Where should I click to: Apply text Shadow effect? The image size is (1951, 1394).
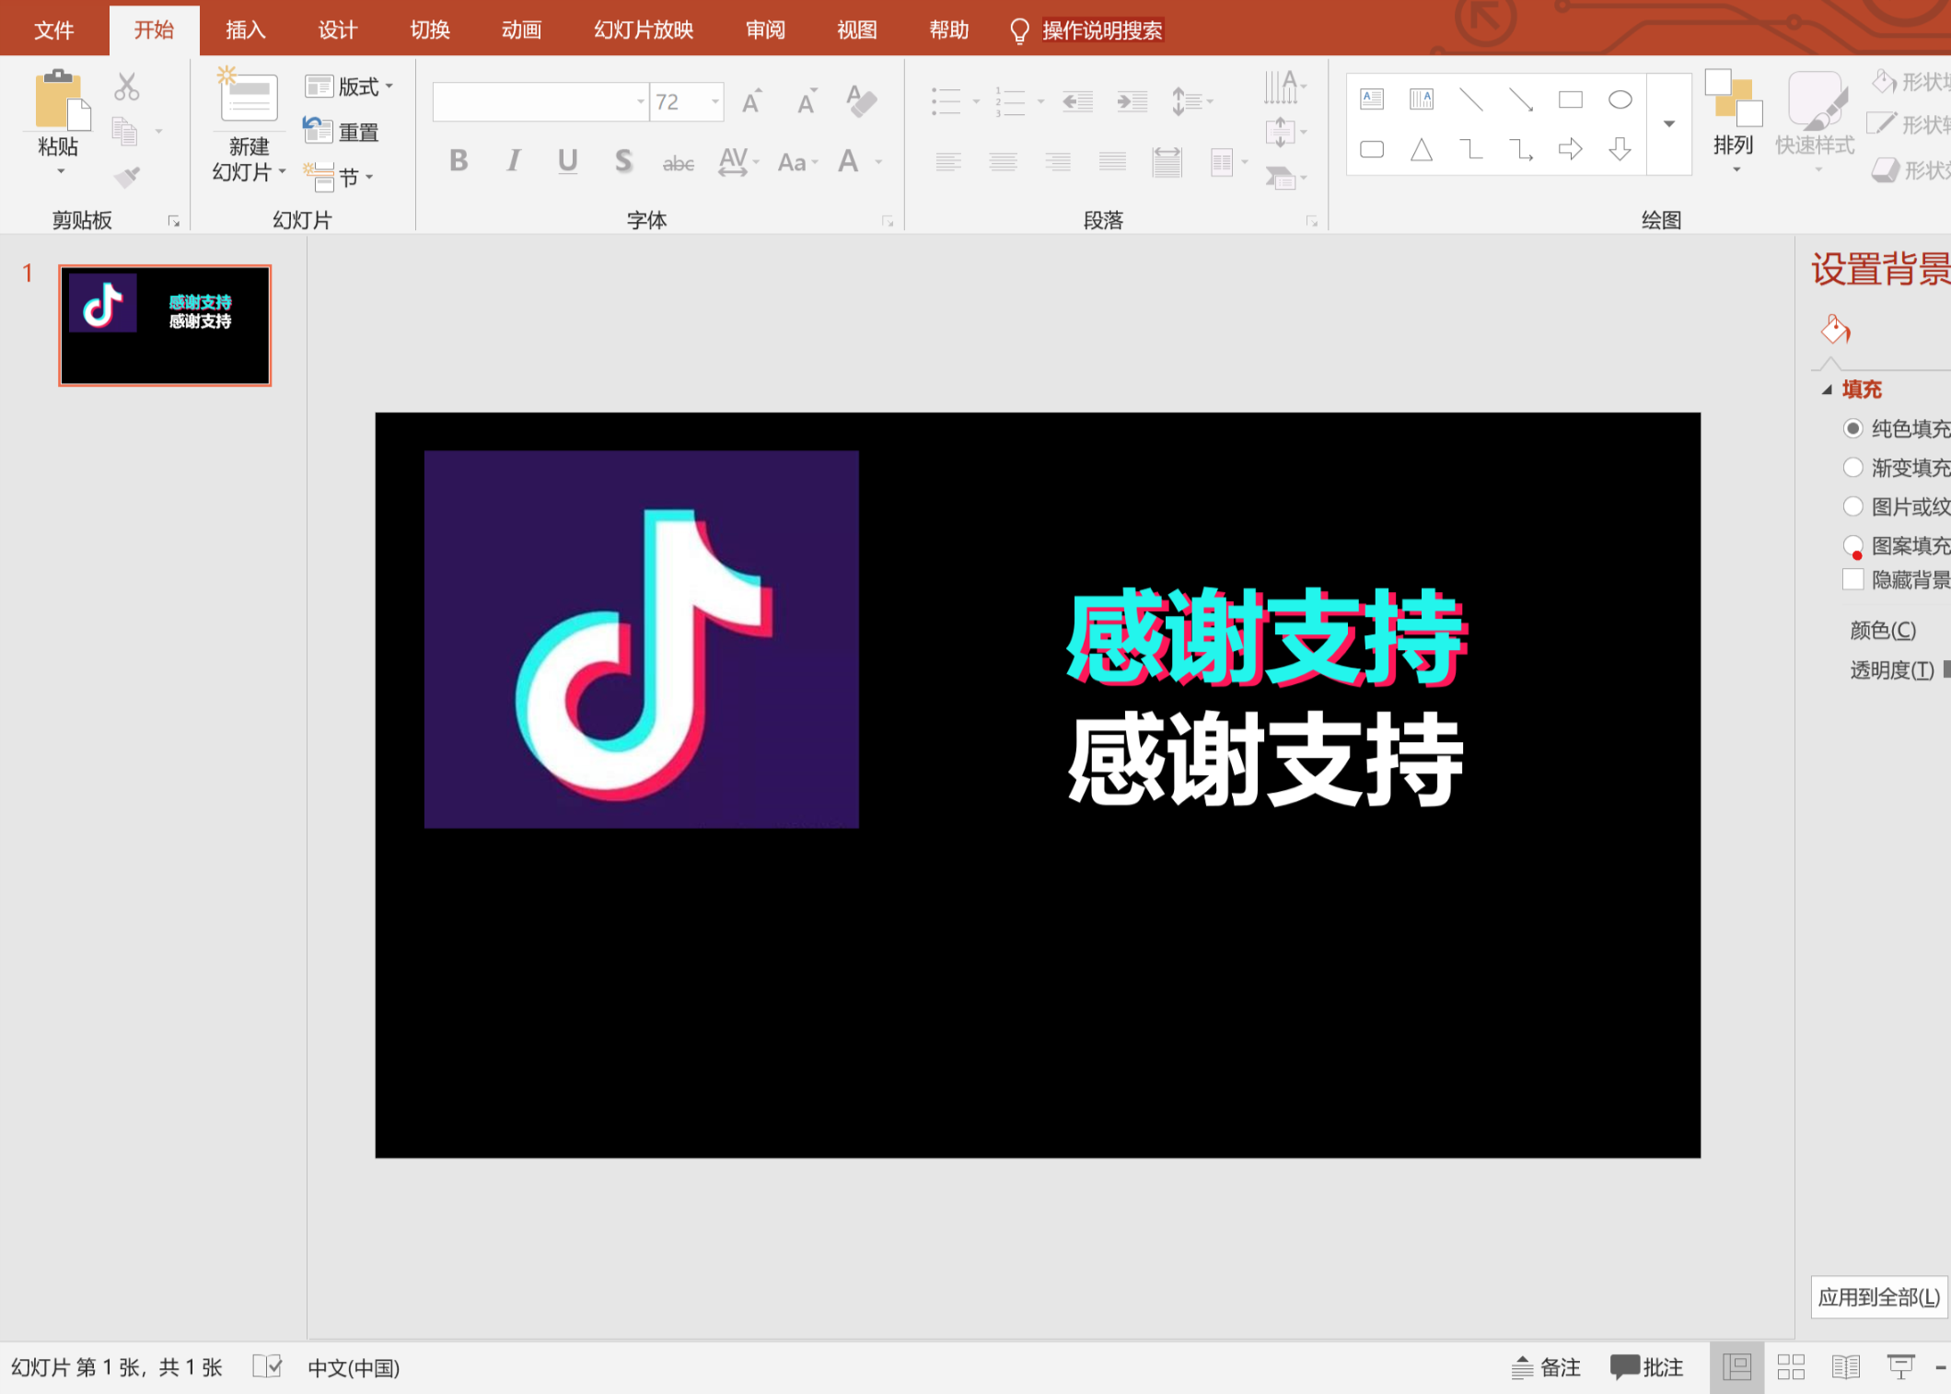coord(623,162)
